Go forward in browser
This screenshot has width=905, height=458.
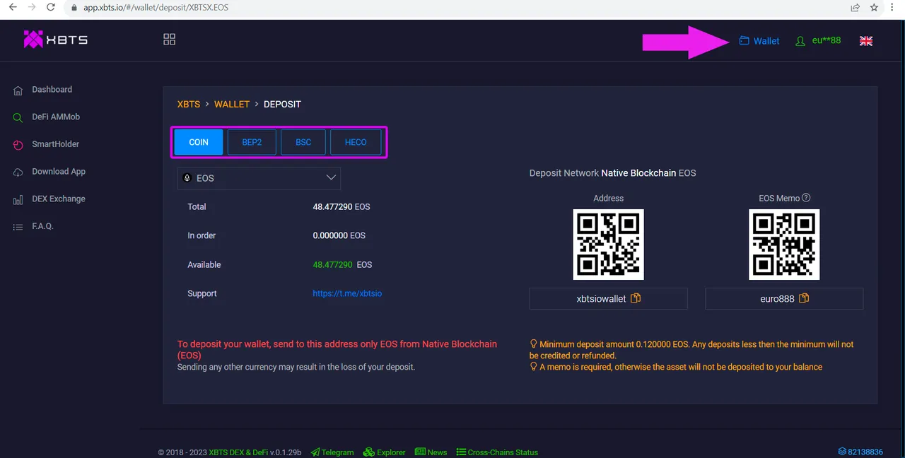(31, 7)
